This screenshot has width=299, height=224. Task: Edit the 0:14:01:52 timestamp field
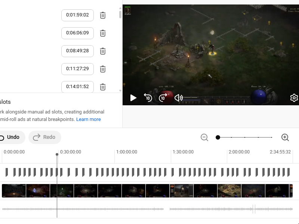(77, 87)
